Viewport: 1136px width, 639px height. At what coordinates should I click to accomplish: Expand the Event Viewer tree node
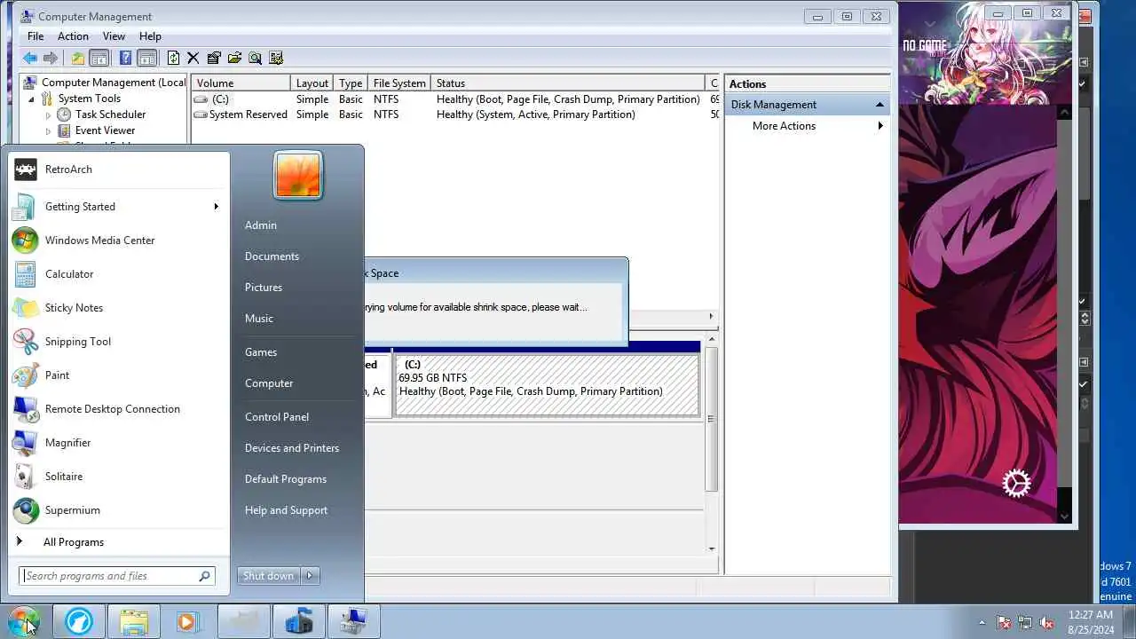(x=49, y=131)
